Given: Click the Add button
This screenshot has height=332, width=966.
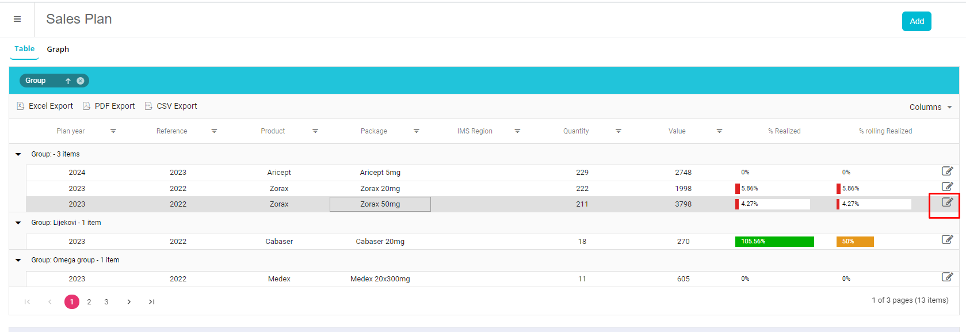Looking at the screenshot, I should click(x=917, y=21).
